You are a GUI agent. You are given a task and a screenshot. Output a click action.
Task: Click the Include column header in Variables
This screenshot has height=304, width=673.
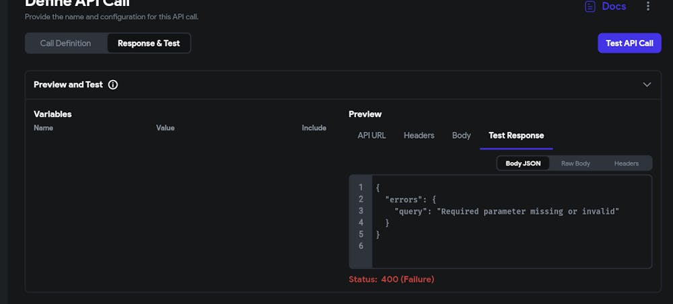coord(314,128)
